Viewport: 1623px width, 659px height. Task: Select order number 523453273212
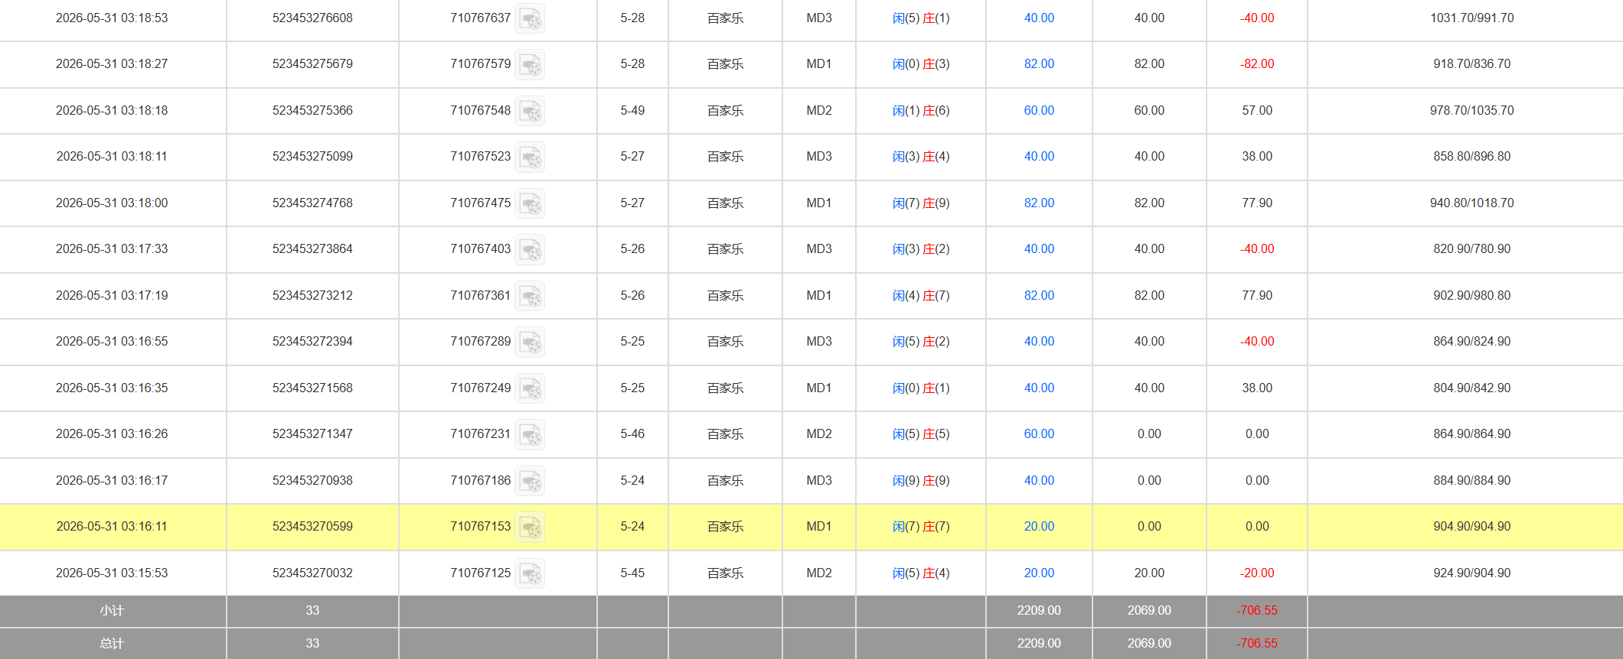pos(312,295)
